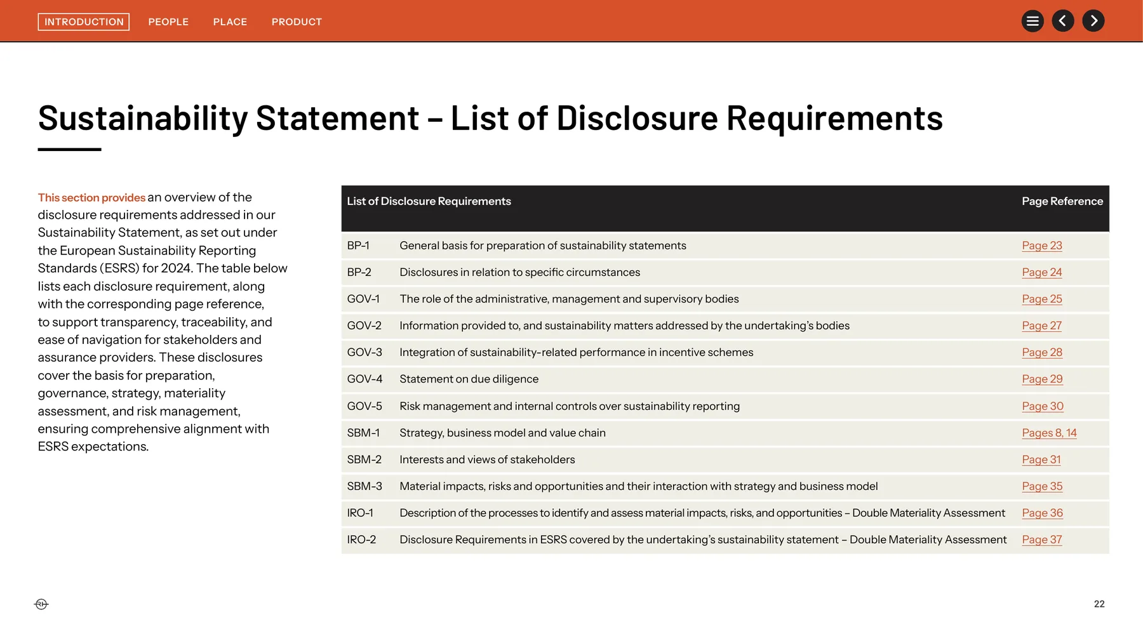
Task: Click the GOV-2 code cell
Action: 364,325
